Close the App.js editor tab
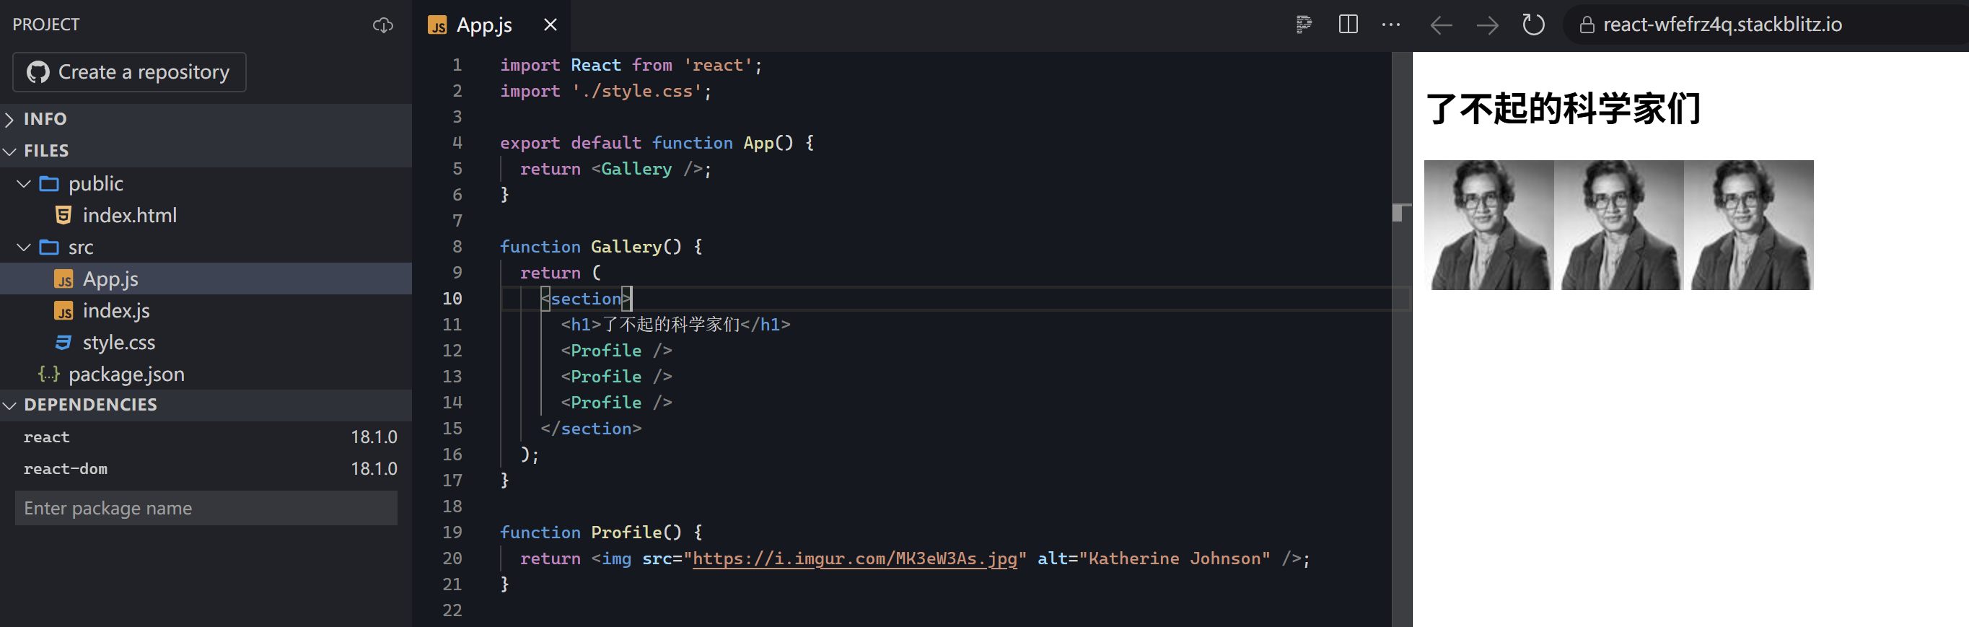This screenshot has height=627, width=1969. (550, 25)
